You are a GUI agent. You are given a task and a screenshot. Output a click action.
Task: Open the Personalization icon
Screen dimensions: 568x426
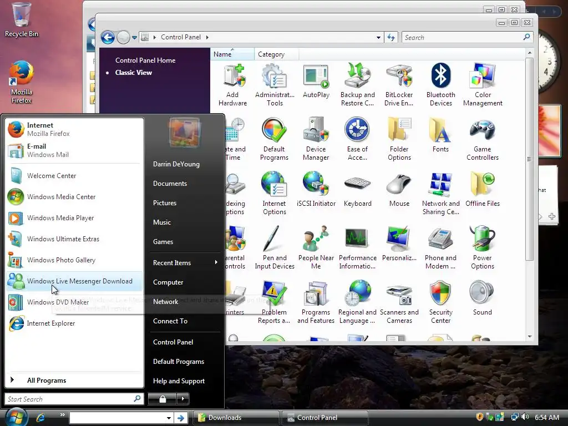click(x=399, y=244)
